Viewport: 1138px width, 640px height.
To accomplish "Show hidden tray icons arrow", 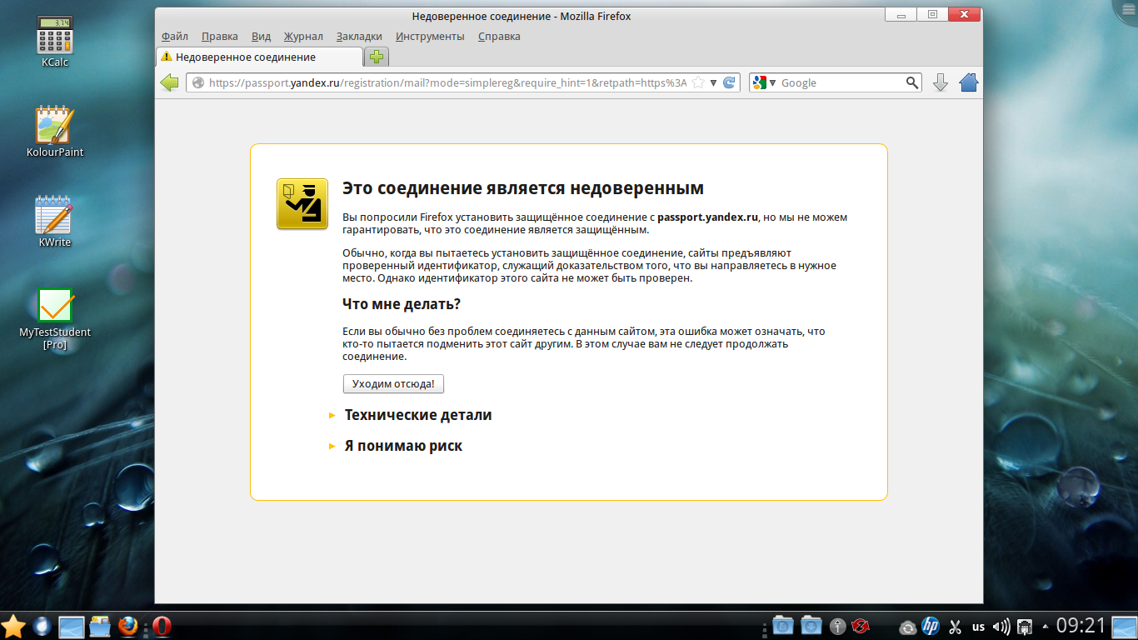I will pyautogui.click(x=1045, y=627).
